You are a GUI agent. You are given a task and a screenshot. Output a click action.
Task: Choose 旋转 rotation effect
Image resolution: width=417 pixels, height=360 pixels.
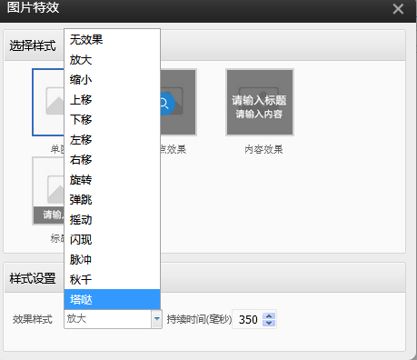click(112, 180)
